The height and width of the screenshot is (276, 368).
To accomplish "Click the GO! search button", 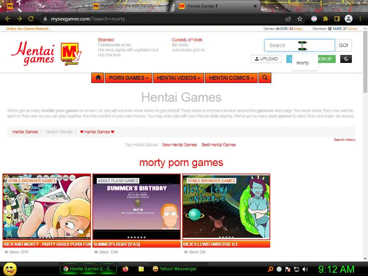I will click(x=343, y=45).
